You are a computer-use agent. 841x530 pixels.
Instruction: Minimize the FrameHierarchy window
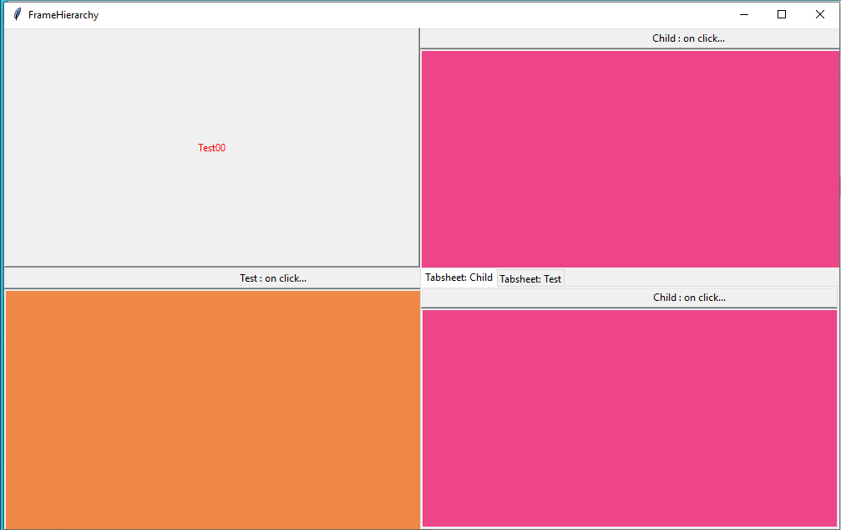pyautogui.click(x=743, y=14)
